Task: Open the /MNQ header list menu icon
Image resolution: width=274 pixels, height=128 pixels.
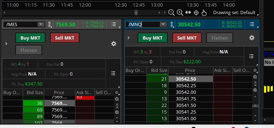Action: (x=252, y=24)
